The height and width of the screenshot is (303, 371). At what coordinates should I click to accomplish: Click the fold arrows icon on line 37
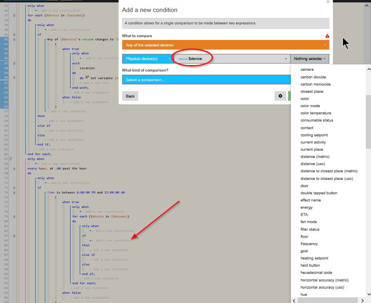point(14,16)
